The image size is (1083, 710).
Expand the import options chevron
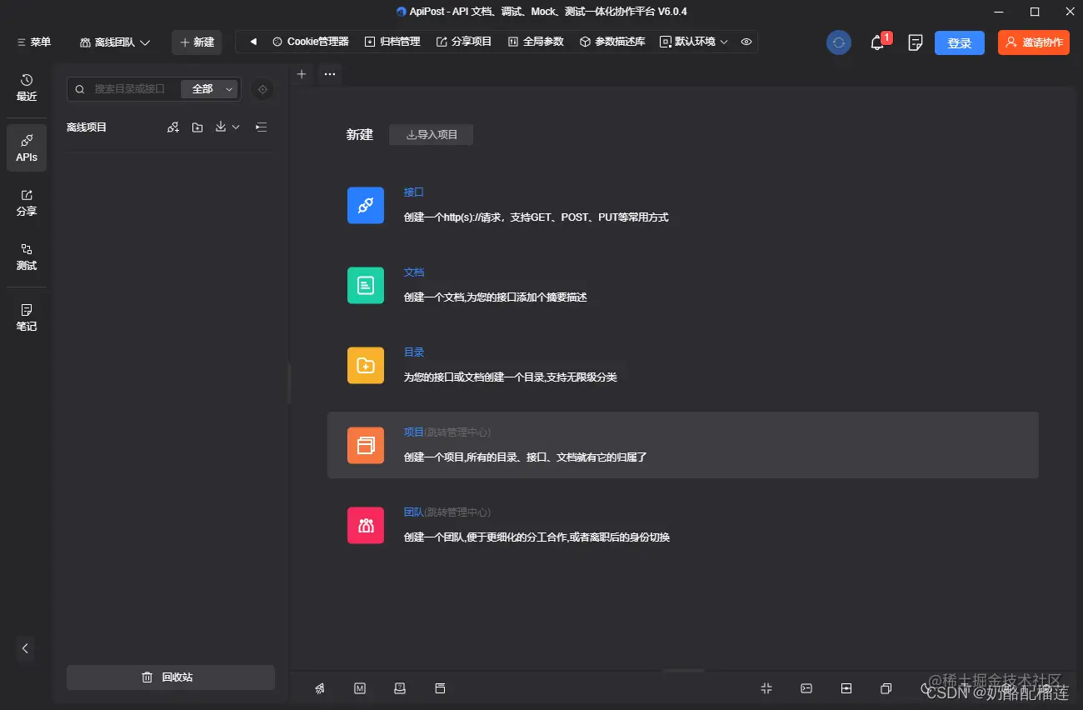(236, 127)
